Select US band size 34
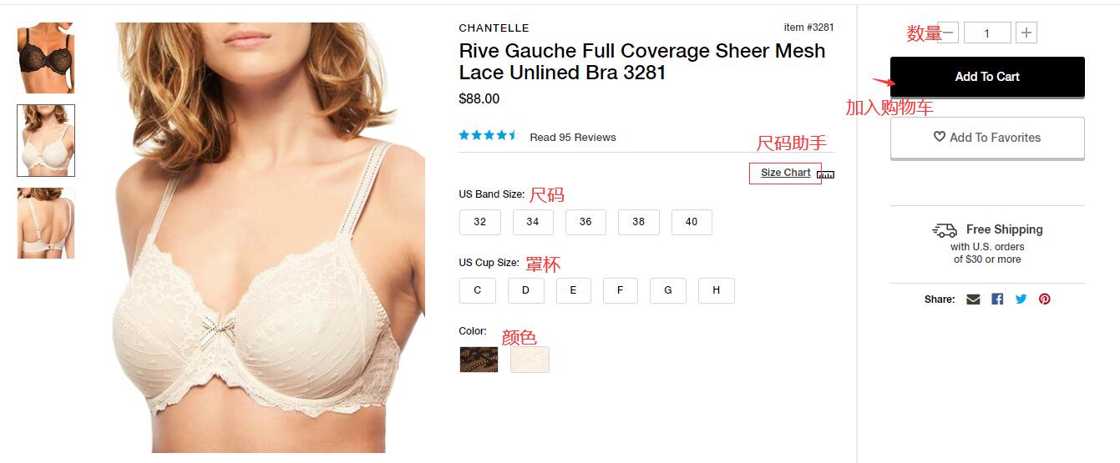This screenshot has height=463, width=1120. point(533,222)
